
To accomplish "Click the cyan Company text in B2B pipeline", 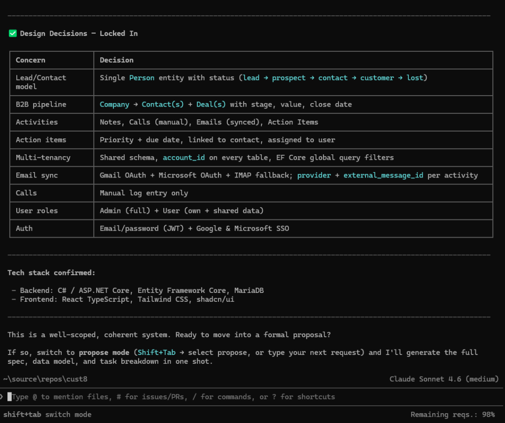I will coord(114,105).
